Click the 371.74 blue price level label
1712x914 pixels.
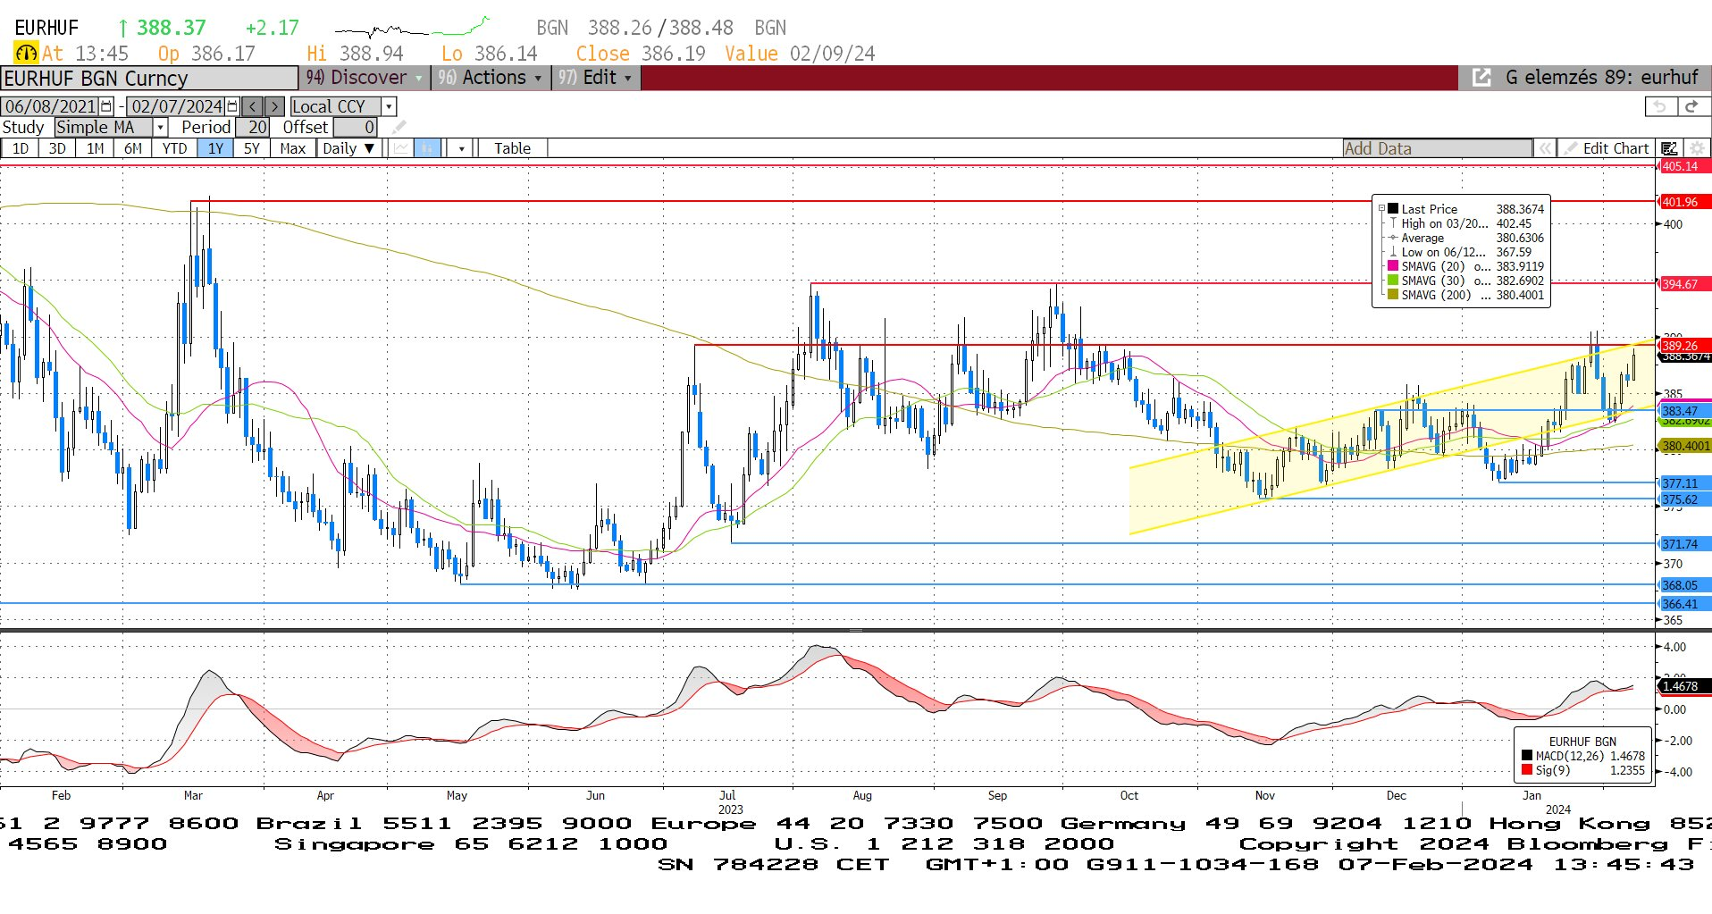1684,544
